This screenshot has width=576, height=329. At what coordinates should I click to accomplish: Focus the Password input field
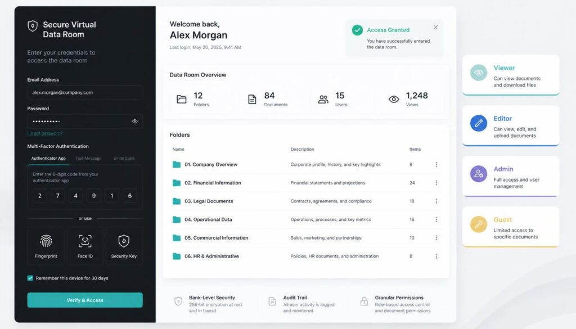pos(85,121)
